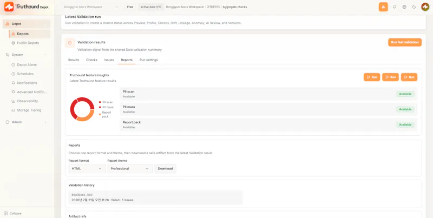Open the Observability page
The image size is (433, 218).
[x=28, y=101]
